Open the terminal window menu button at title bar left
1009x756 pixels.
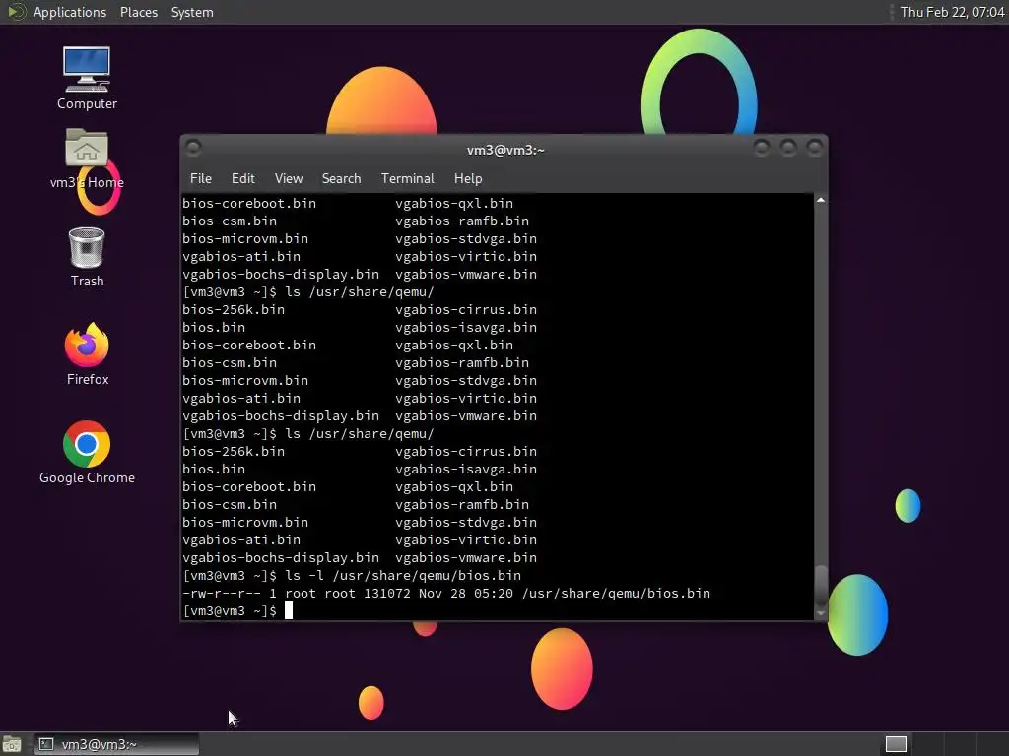tap(193, 148)
